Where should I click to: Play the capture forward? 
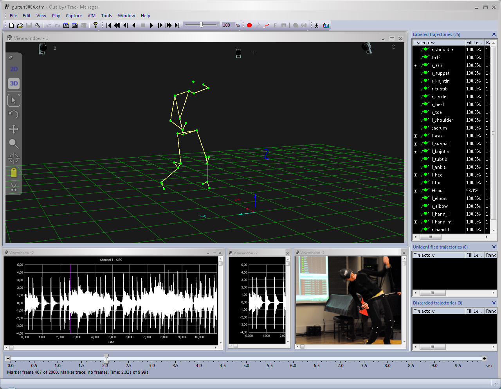coord(151,25)
